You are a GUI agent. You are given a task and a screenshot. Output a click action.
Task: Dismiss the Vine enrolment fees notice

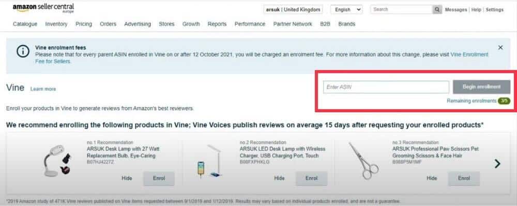(x=500, y=48)
